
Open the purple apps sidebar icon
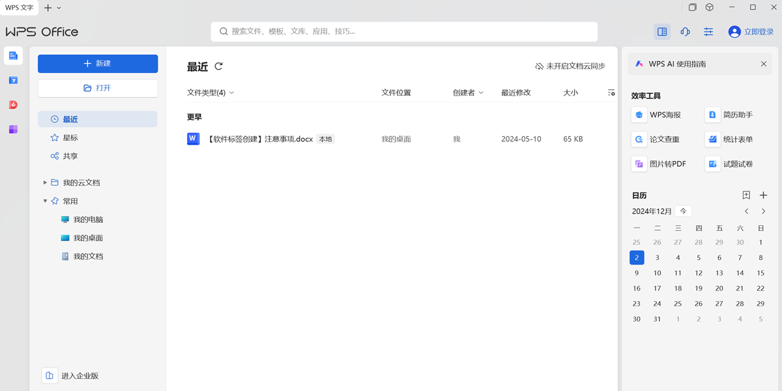coord(13,129)
